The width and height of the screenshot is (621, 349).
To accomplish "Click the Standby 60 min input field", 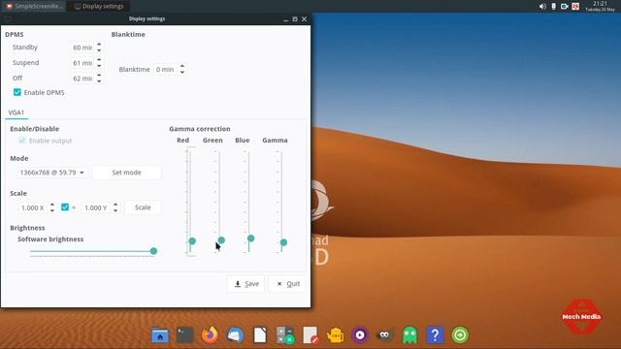I will (x=82, y=48).
